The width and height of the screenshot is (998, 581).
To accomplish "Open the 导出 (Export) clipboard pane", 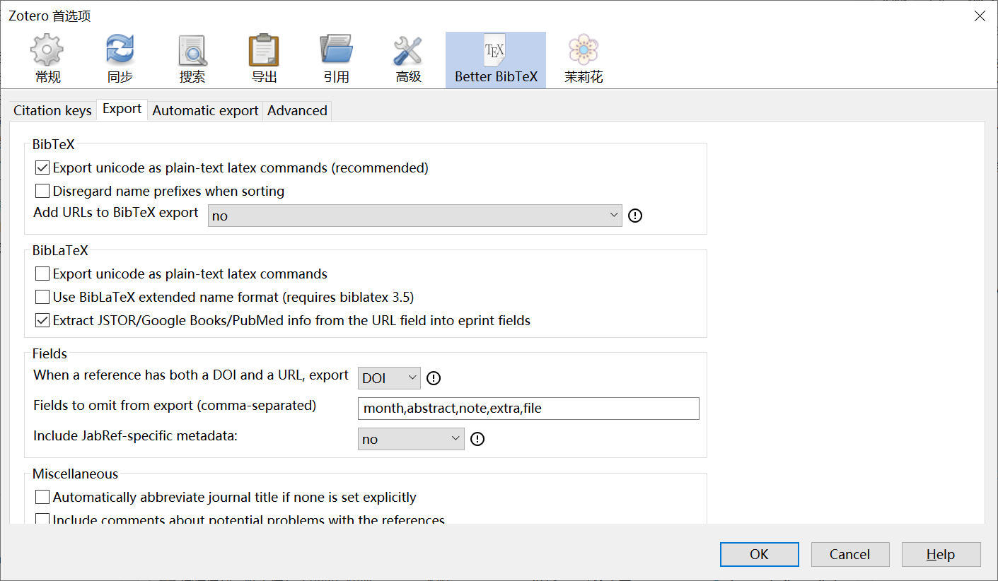I will coord(265,60).
